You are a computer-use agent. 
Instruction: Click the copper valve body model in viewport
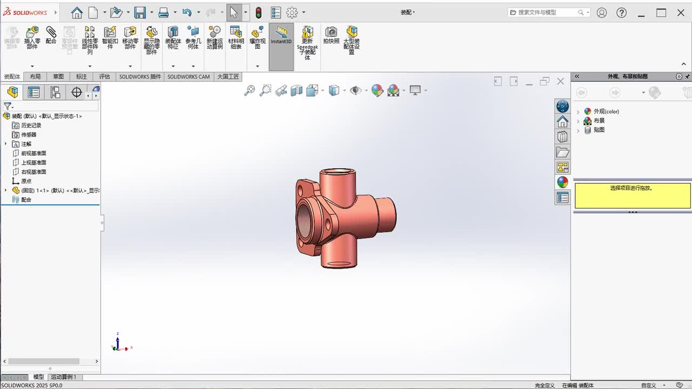click(x=346, y=218)
